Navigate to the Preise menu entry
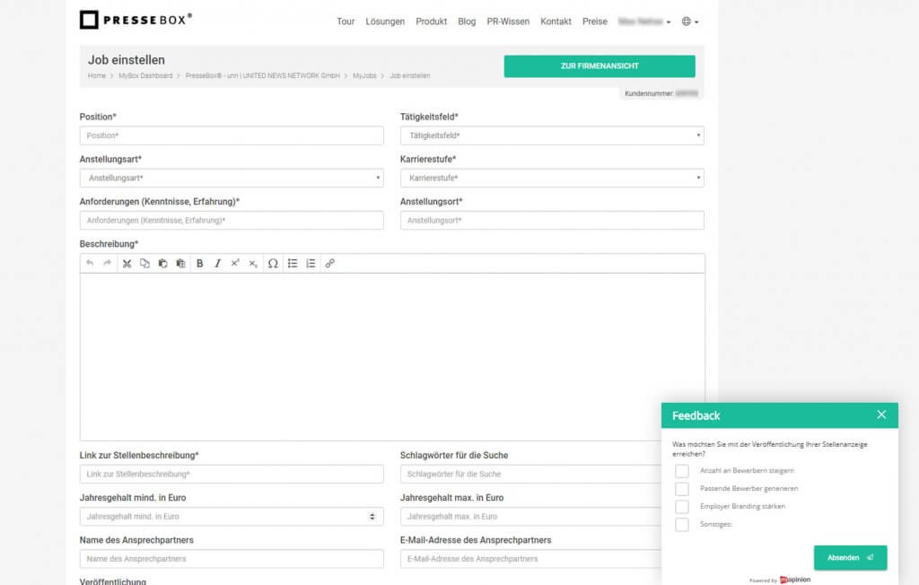919x585 pixels. click(x=595, y=22)
